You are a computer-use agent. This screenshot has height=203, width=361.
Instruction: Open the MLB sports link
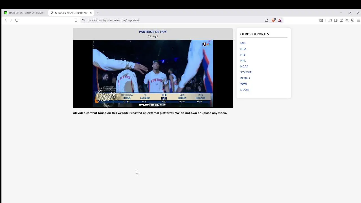[x=243, y=43]
